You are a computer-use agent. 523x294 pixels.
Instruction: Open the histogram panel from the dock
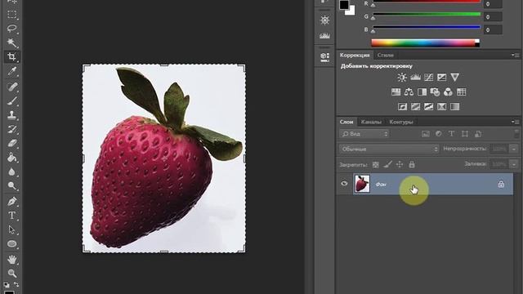click(325, 35)
